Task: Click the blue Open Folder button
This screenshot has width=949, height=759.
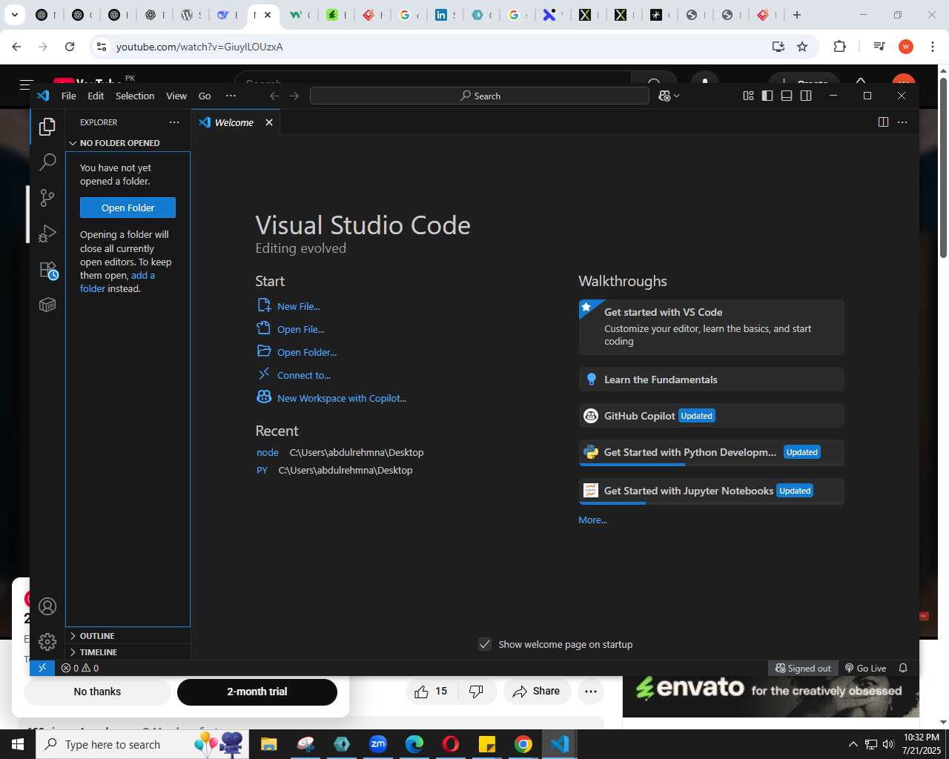Action: point(128,208)
